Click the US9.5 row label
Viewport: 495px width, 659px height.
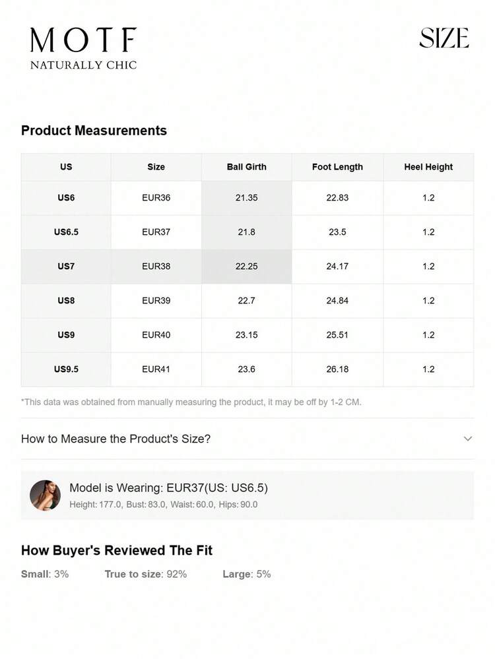pyautogui.click(x=66, y=369)
